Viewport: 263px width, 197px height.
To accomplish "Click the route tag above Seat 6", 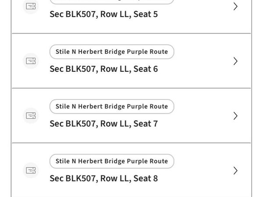I will tap(112, 52).
